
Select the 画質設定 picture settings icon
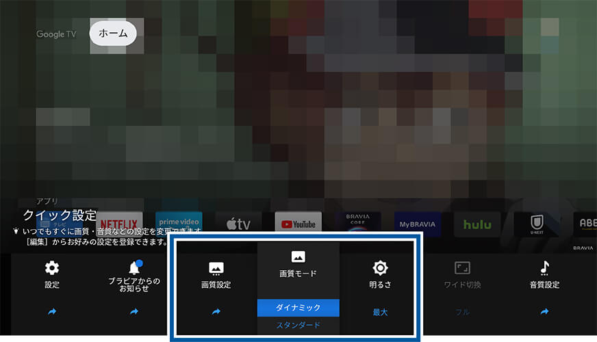(216, 268)
